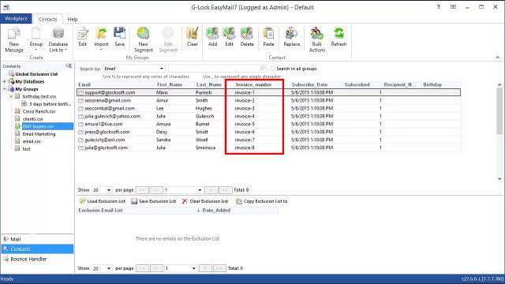
Task: Click the Smirnova last name cell
Action: coord(205,148)
